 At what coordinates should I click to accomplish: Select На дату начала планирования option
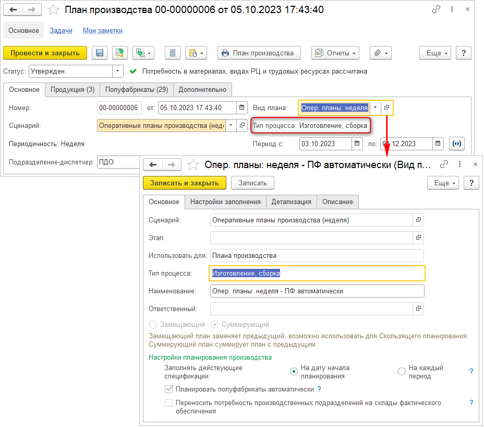294,372
